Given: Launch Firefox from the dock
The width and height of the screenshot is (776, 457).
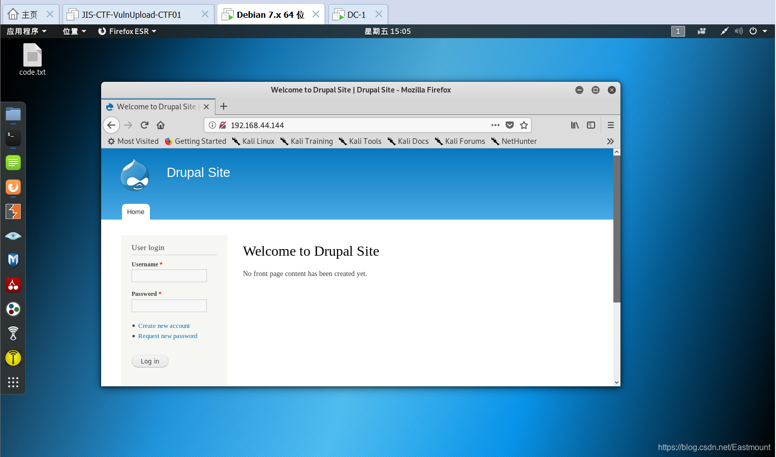Looking at the screenshot, I should (x=13, y=187).
